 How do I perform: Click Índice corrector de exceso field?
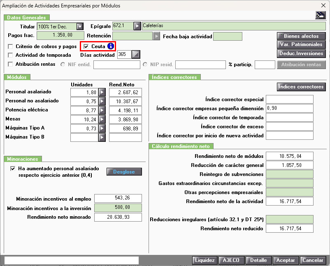[290, 126]
